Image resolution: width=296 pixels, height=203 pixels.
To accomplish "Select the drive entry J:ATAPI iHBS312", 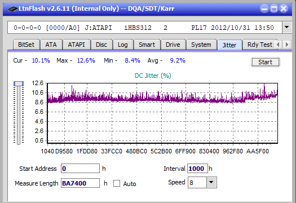I will click(x=145, y=28).
